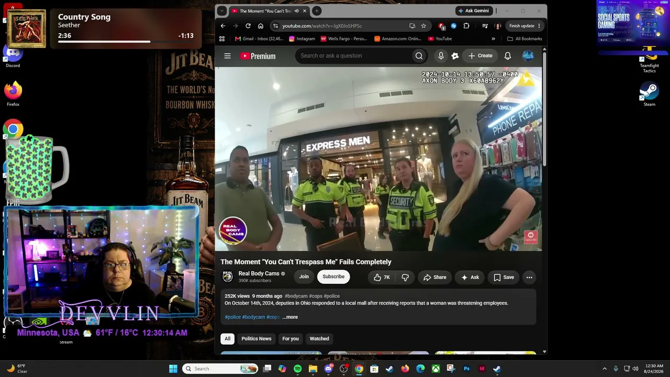Image resolution: width=670 pixels, height=377 pixels.
Task: Open the Real Body Cams channel name
Action: tap(259, 273)
